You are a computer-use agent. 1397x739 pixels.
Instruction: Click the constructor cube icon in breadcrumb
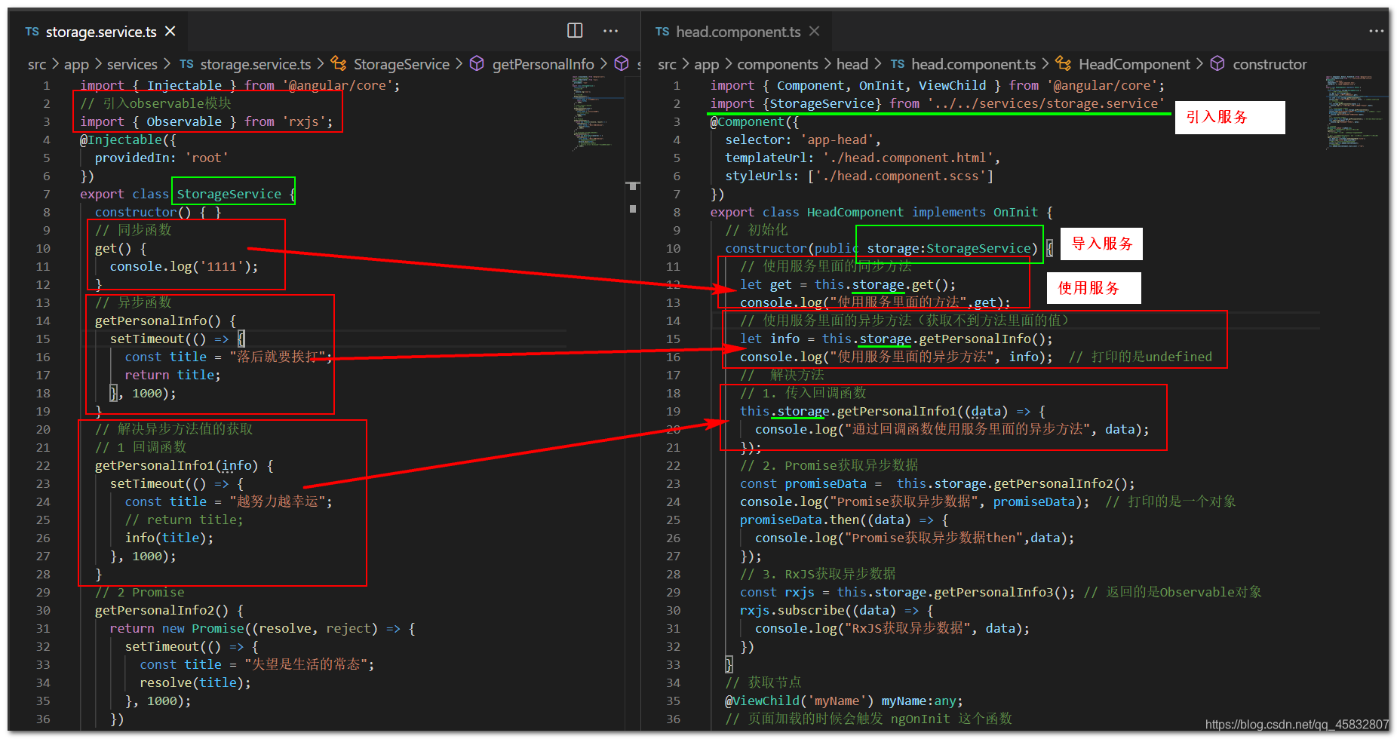pos(1217,64)
